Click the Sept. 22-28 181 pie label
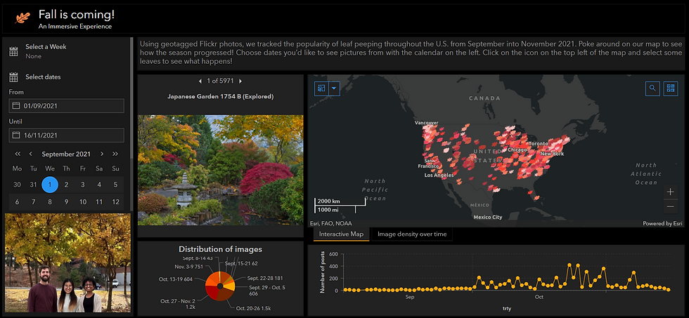 (x=265, y=278)
